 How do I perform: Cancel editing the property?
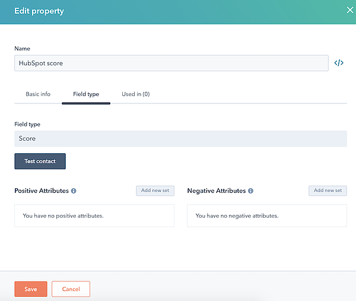[71, 289]
